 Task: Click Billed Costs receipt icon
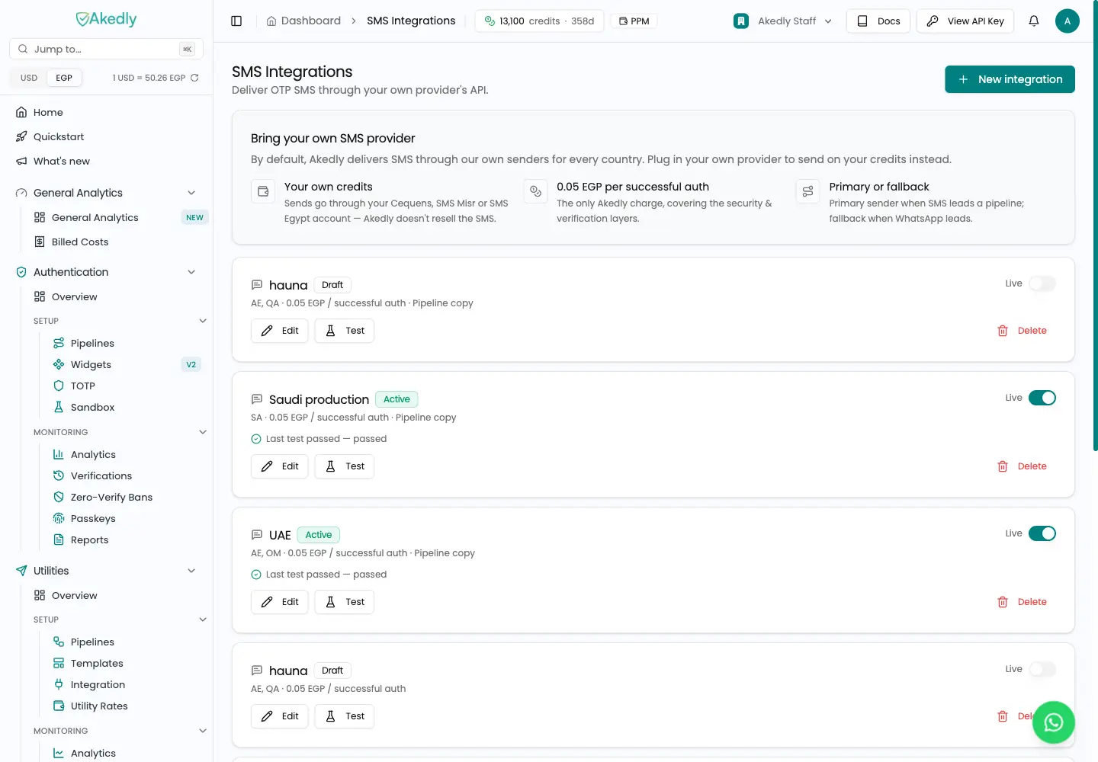[40, 242]
